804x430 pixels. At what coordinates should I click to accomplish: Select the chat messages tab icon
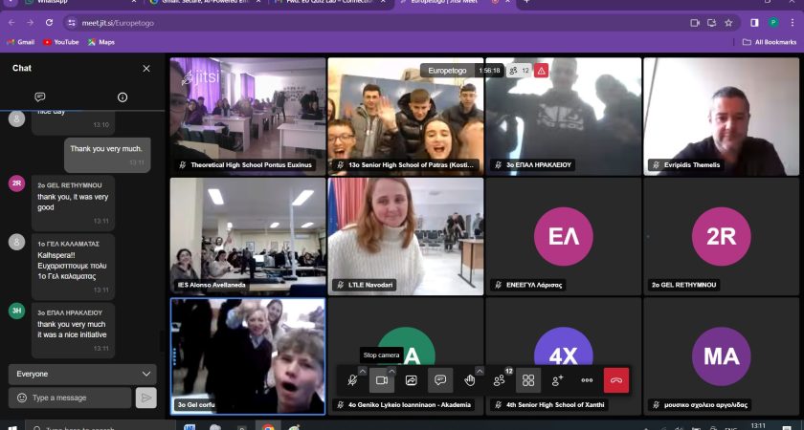click(40, 97)
